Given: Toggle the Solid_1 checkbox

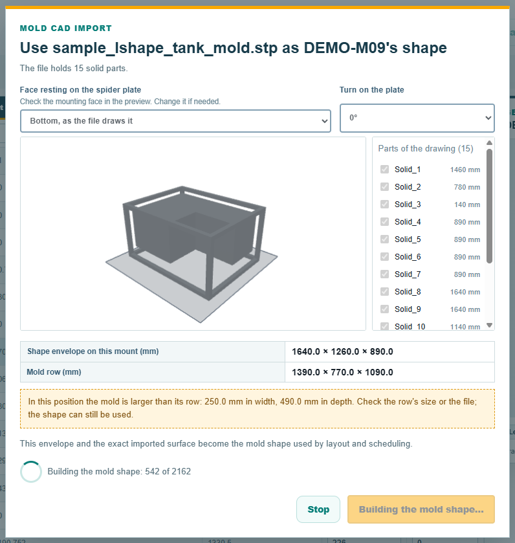Looking at the screenshot, I should click(384, 170).
